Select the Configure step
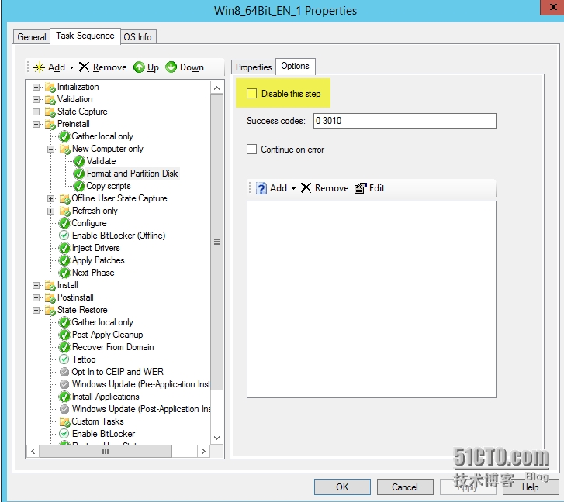Image resolution: width=564 pixels, height=502 pixels. (x=89, y=223)
